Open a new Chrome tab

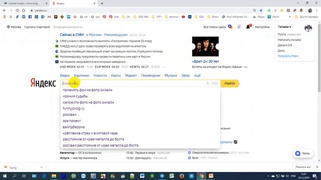pyautogui.click(x=102, y=3)
